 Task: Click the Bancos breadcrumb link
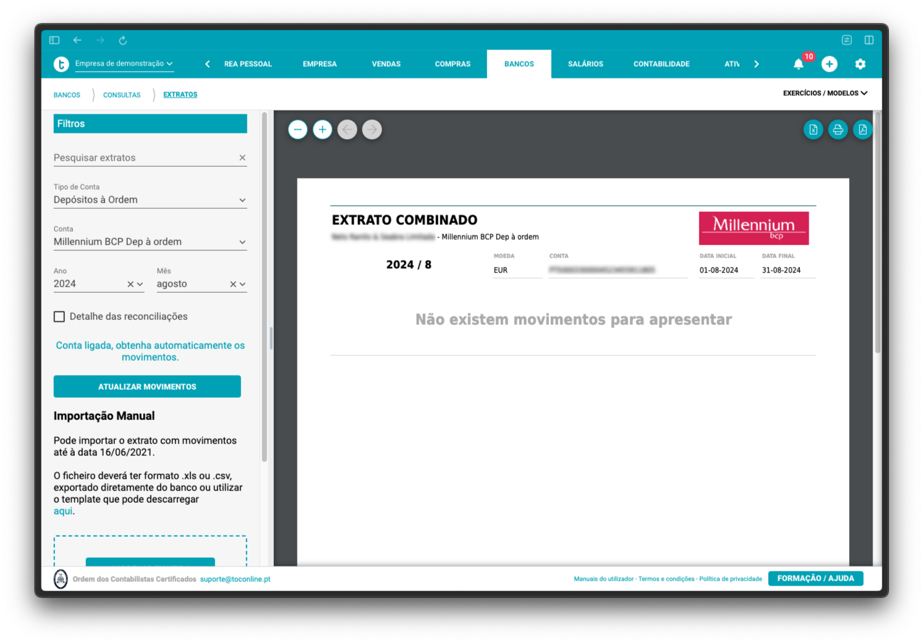(67, 95)
